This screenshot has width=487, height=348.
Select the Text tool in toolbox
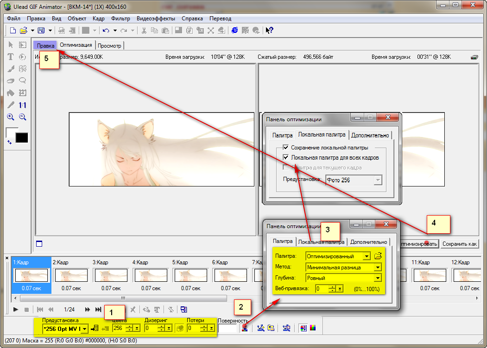click(x=11, y=57)
